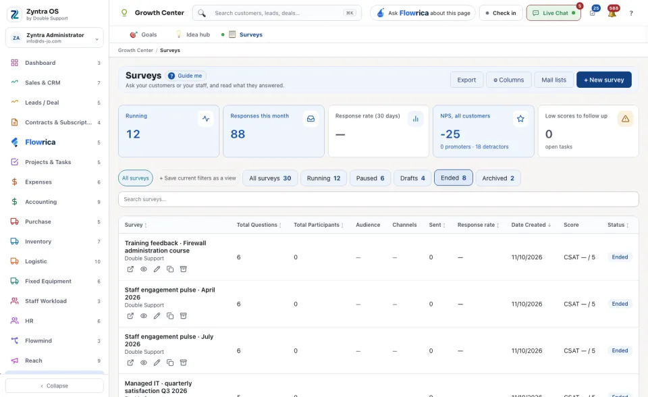Preview April 2026 staff pulse with eye icon
Screen dimensions: 648x397
(143, 316)
